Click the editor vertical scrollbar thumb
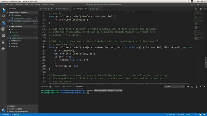207x116 pixels. [206, 63]
